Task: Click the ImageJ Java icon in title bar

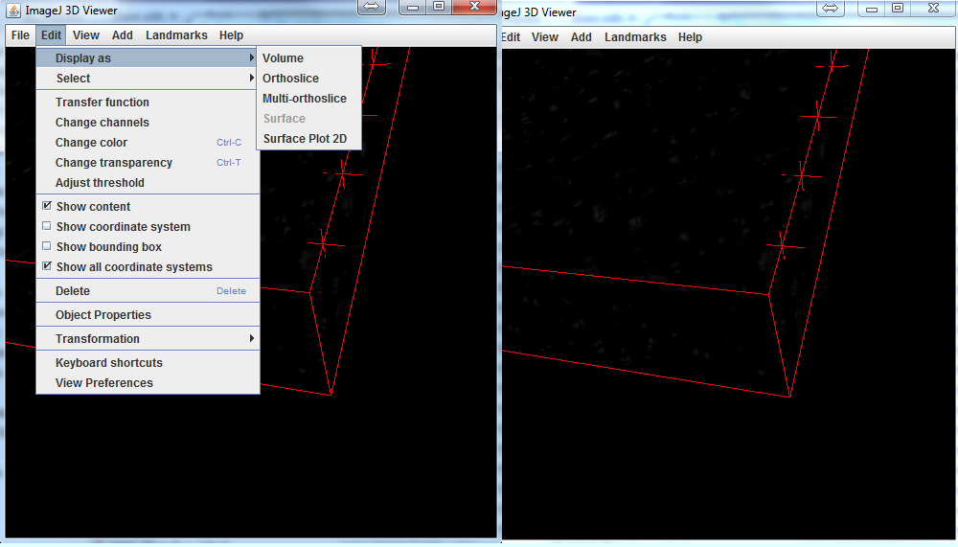Action: coord(13,11)
